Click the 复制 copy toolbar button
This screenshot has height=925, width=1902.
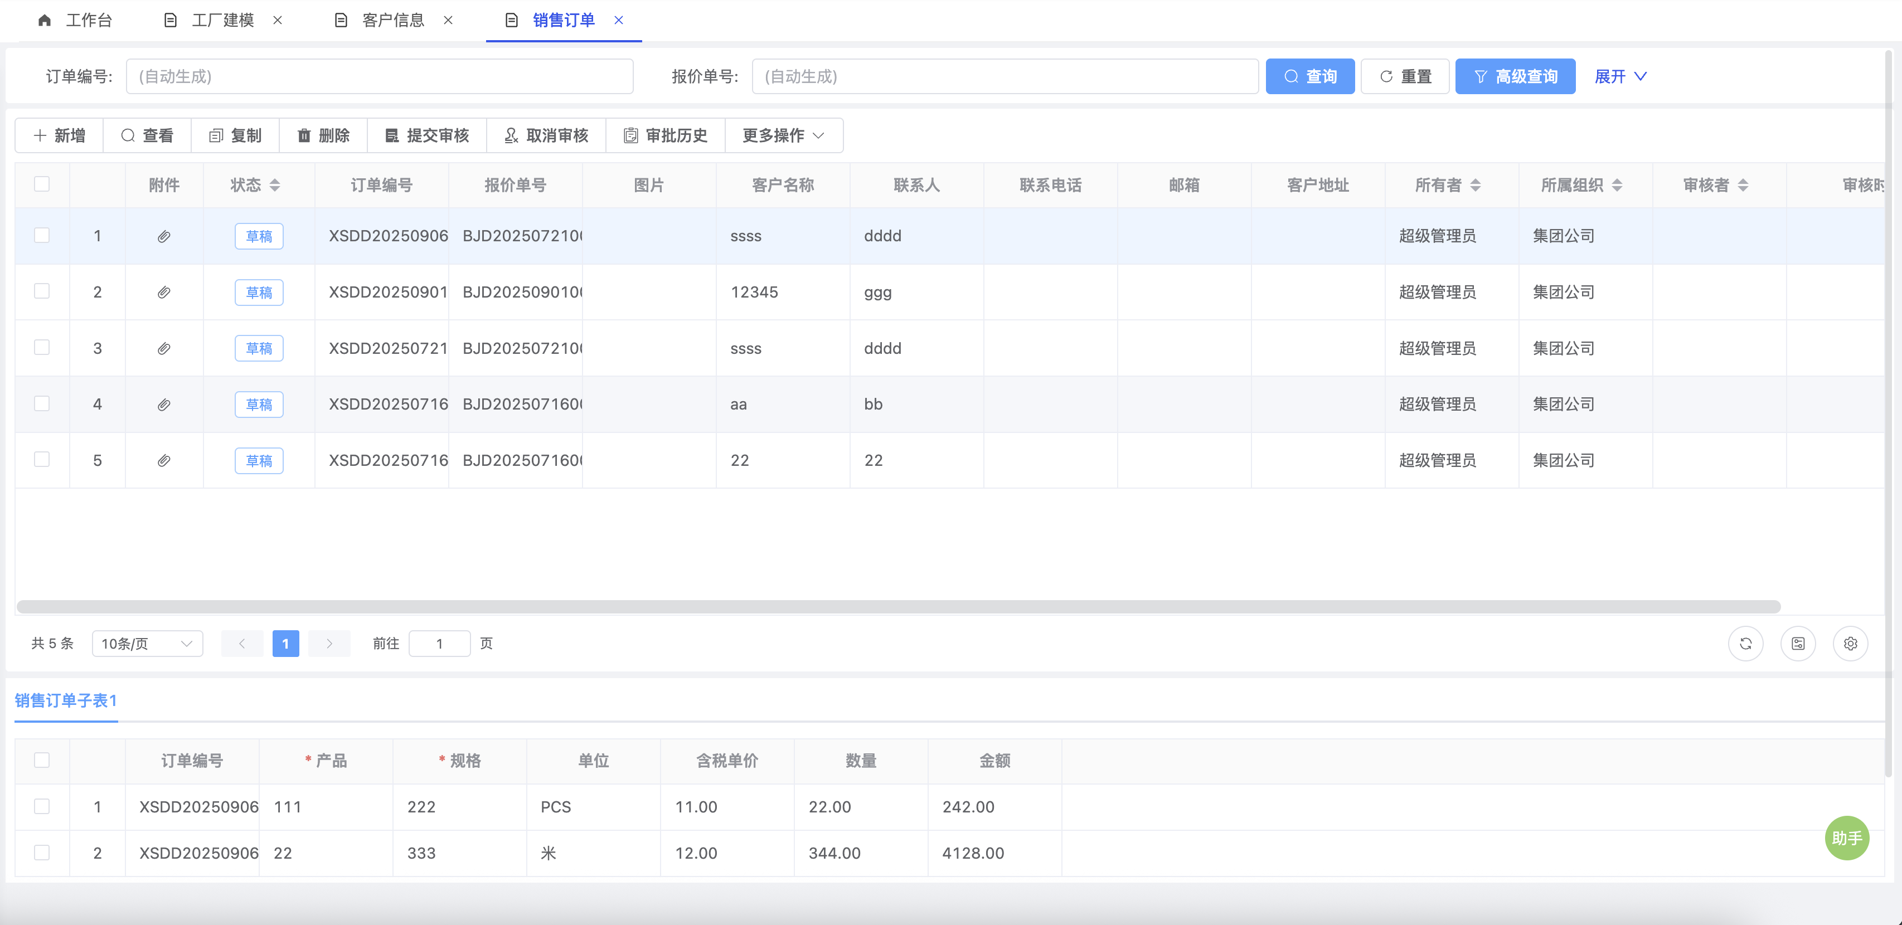point(236,136)
